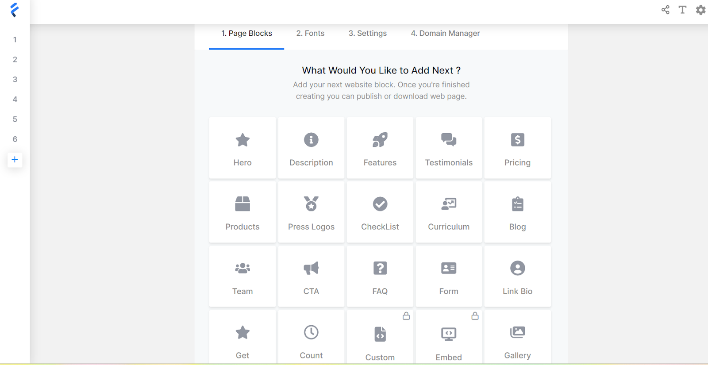The image size is (708, 365).
Task: Add the Get block with star icon
Action: [x=242, y=337]
